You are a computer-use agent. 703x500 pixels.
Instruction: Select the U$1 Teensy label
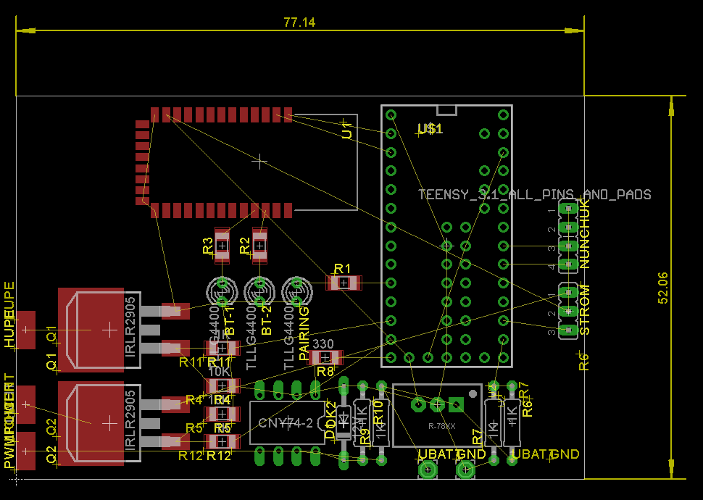click(430, 129)
